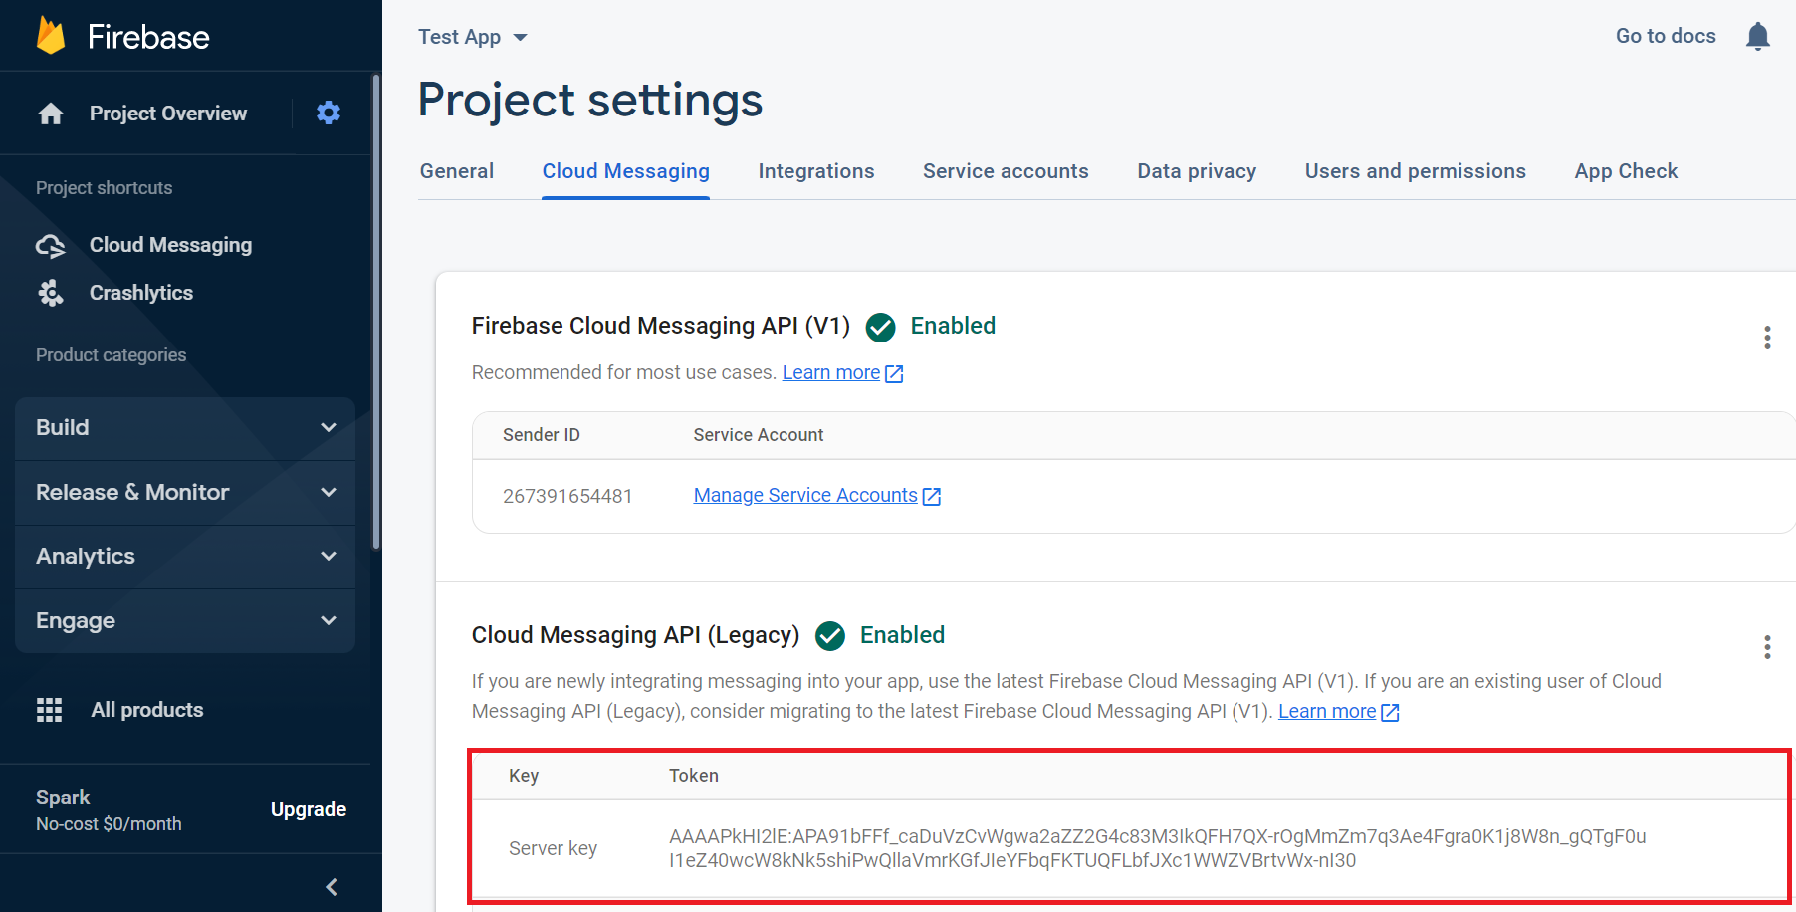Collapse the left sidebar with the arrow icon
1796x912 pixels.
point(331,886)
